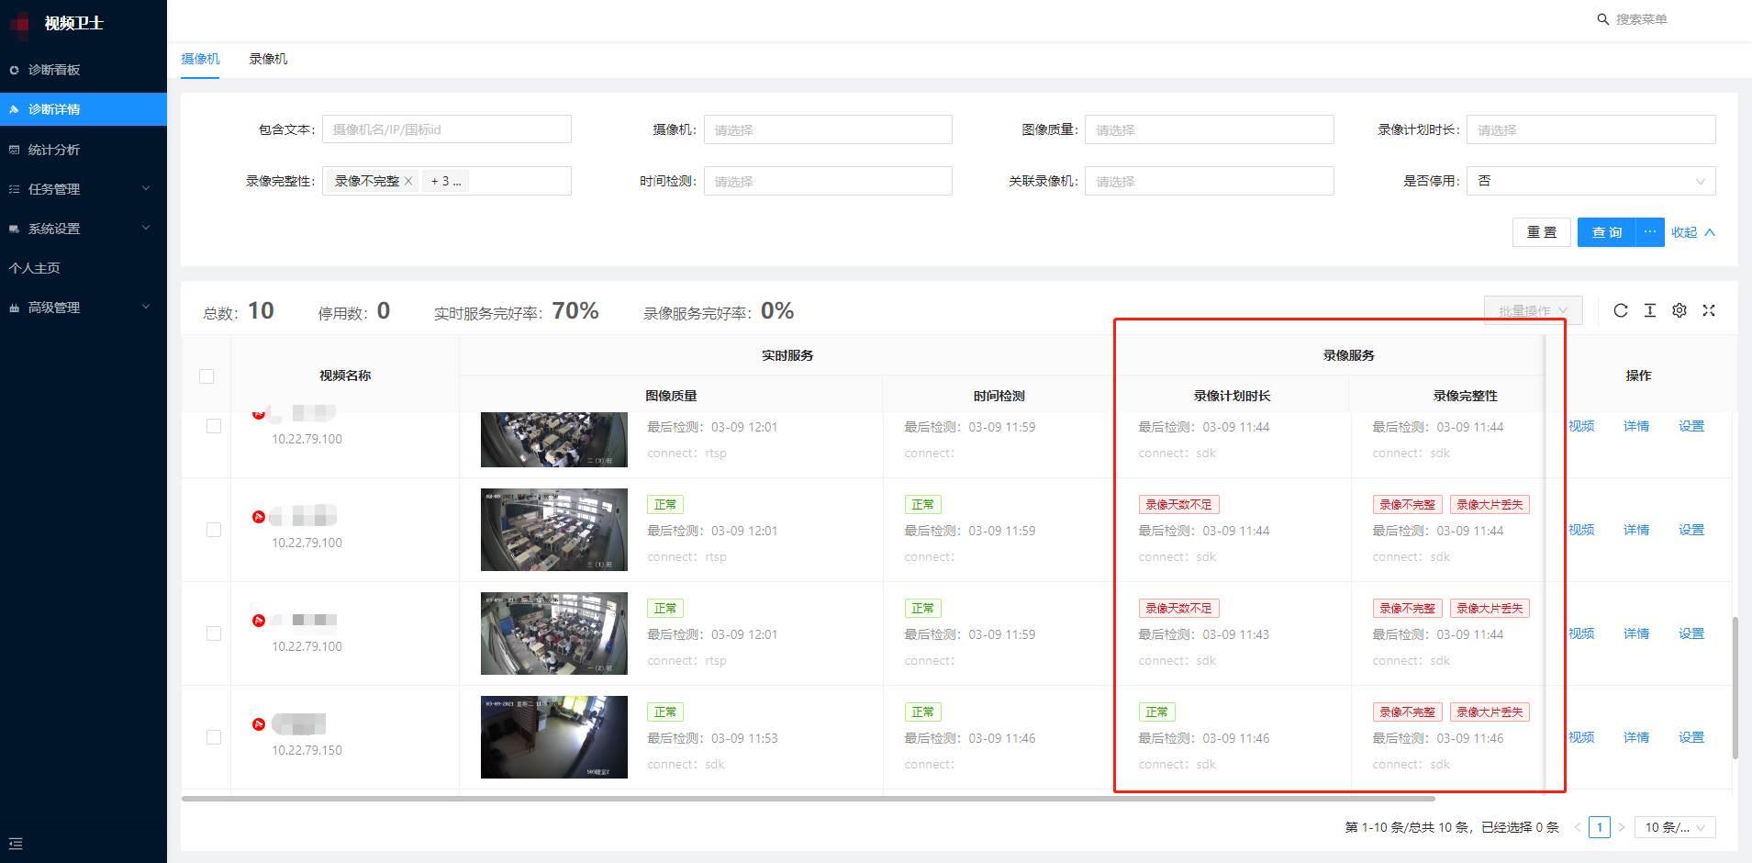Open the 是否停用 dropdown
This screenshot has width=1752, height=863.
(1590, 181)
